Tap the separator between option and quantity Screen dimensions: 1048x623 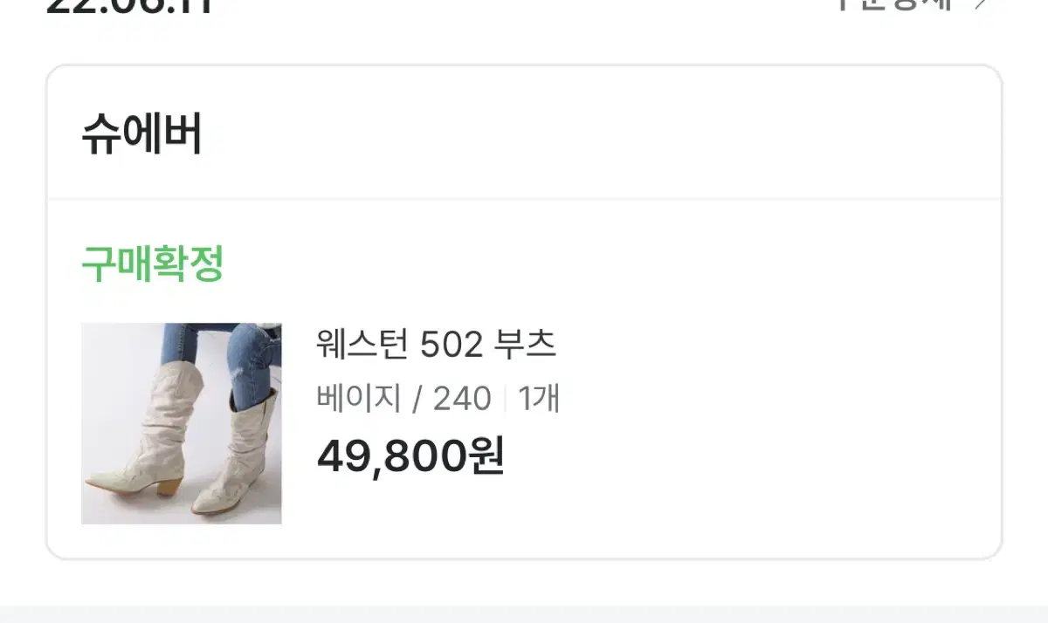click(x=505, y=399)
